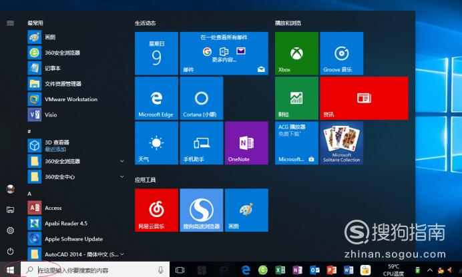The image size is (462, 277).
Task: Open Excel from the taskbar
Action: [280, 270]
